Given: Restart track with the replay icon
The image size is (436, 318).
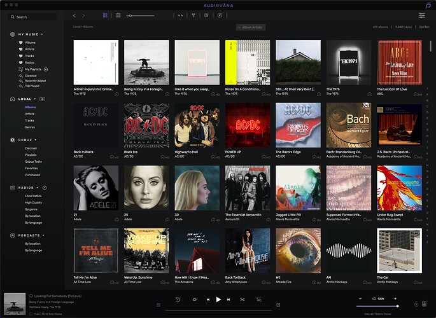Looking at the screenshot, I should tap(178, 300).
